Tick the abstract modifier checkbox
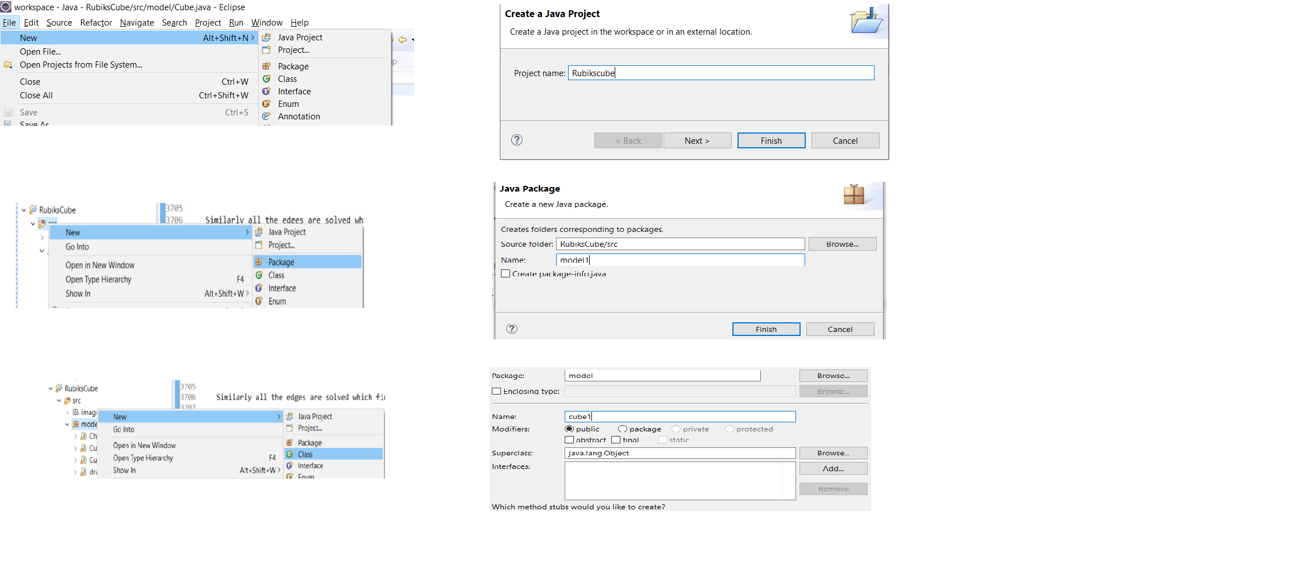 tap(569, 440)
